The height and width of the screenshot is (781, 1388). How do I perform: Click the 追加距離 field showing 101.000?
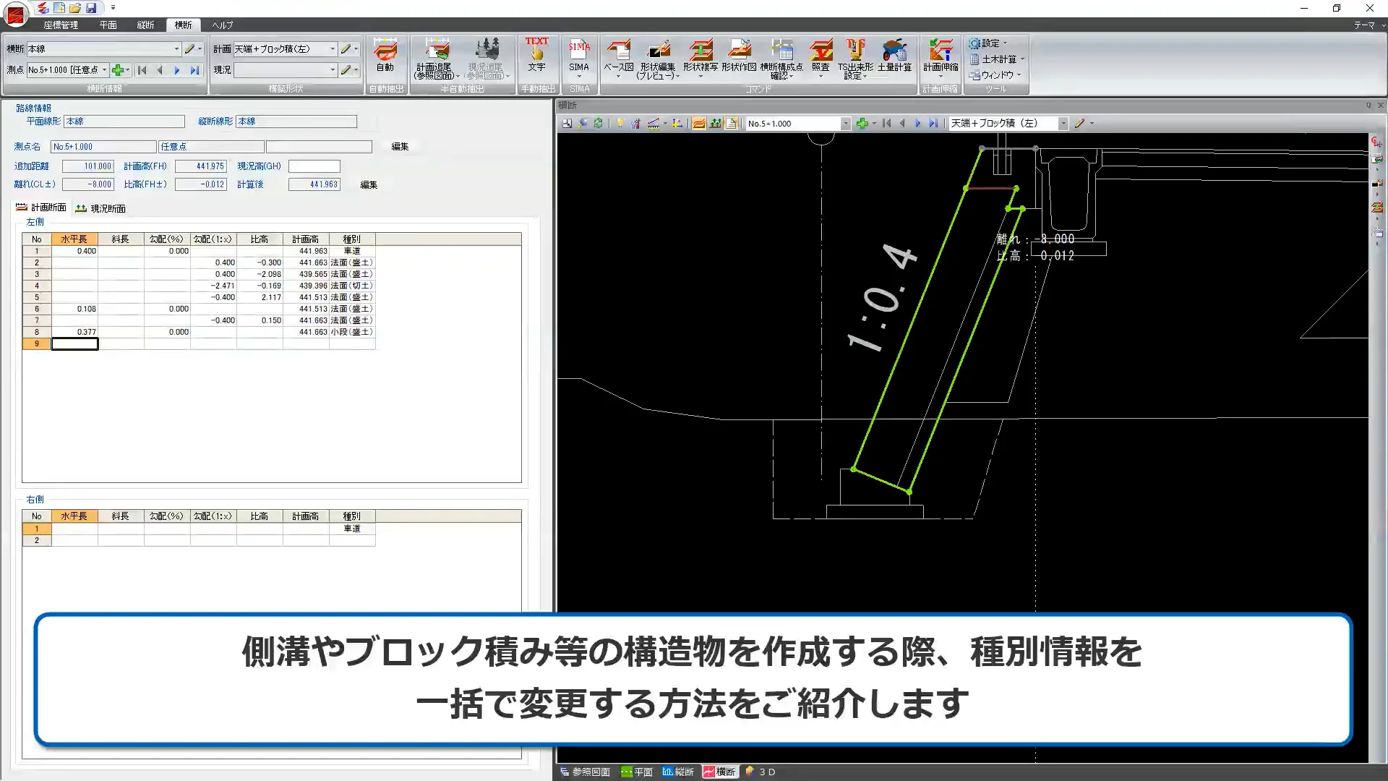coord(88,166)
